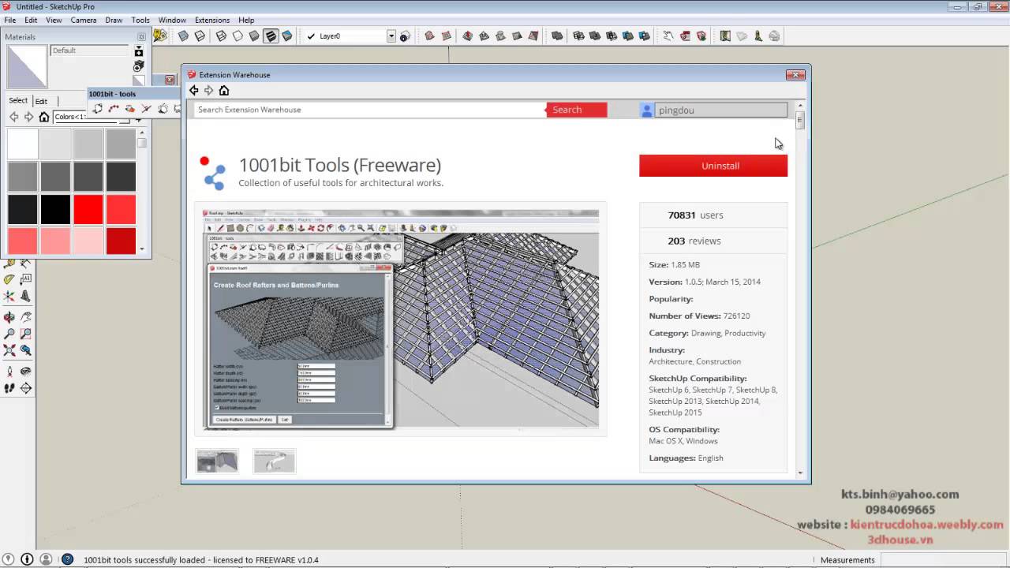Click the color swatches panel scroll down arrow
Viewport: 1010px width, 568px height.
pyautogui.click(x=142, y=249)
